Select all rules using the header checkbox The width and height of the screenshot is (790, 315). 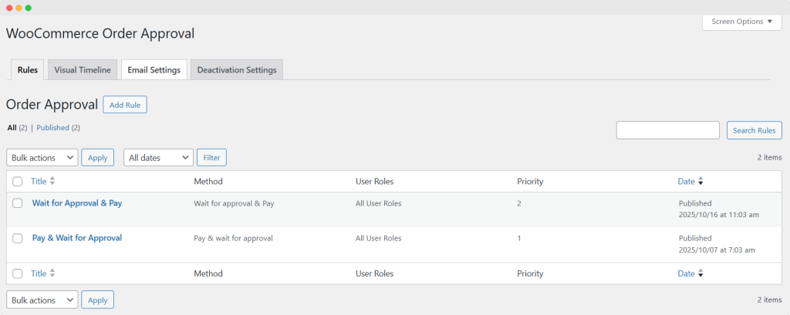coord(18,182)
